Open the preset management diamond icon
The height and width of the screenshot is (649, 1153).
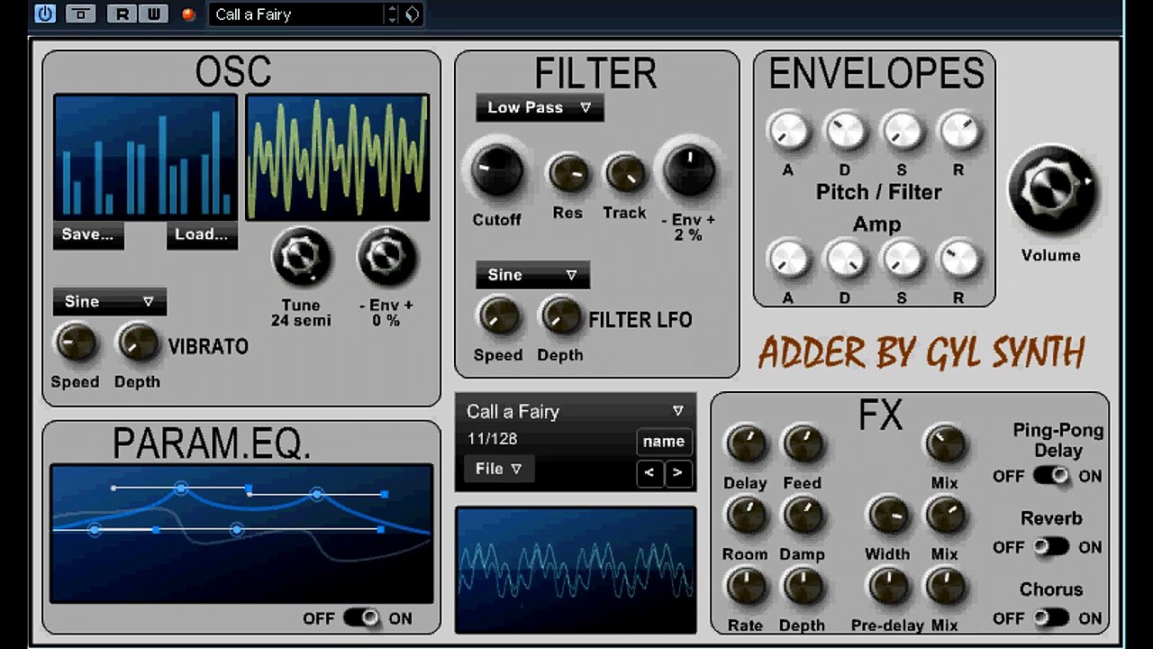click(412, 14)
